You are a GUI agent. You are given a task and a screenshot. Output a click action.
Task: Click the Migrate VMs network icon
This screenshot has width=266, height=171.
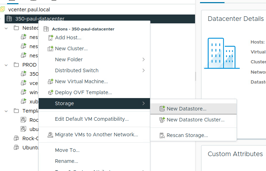(50, 135)
